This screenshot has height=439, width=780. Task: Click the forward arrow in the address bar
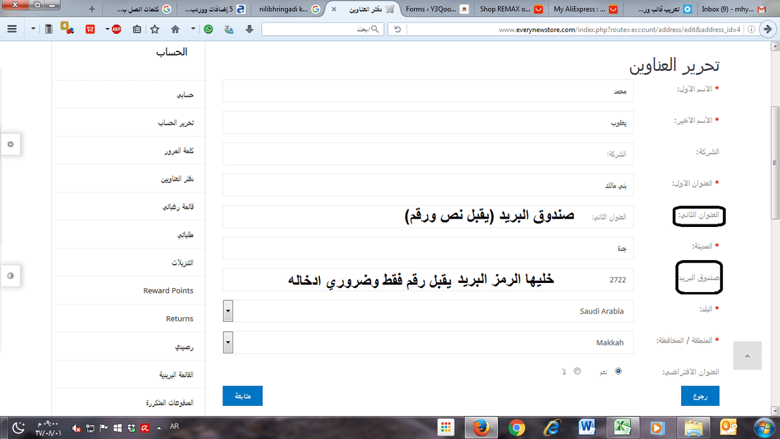tap(769, 29)
